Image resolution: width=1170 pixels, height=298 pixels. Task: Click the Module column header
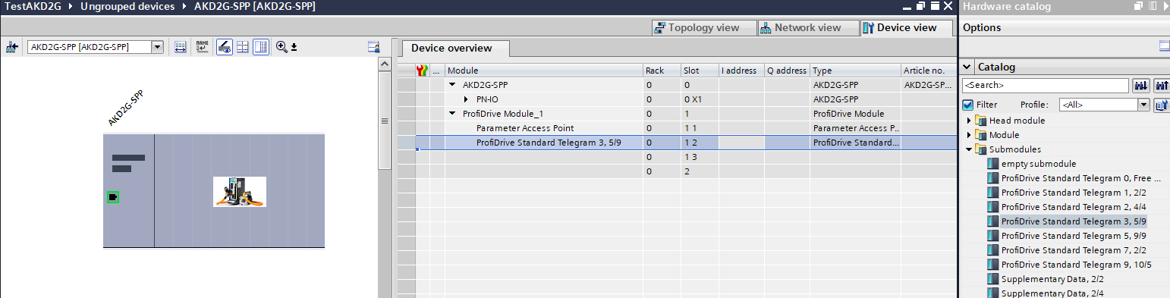(544, 71)
